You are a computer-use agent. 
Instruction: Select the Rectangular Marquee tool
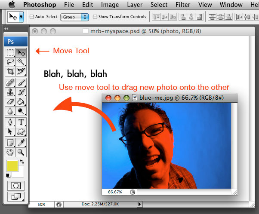(x=10, y=53)
